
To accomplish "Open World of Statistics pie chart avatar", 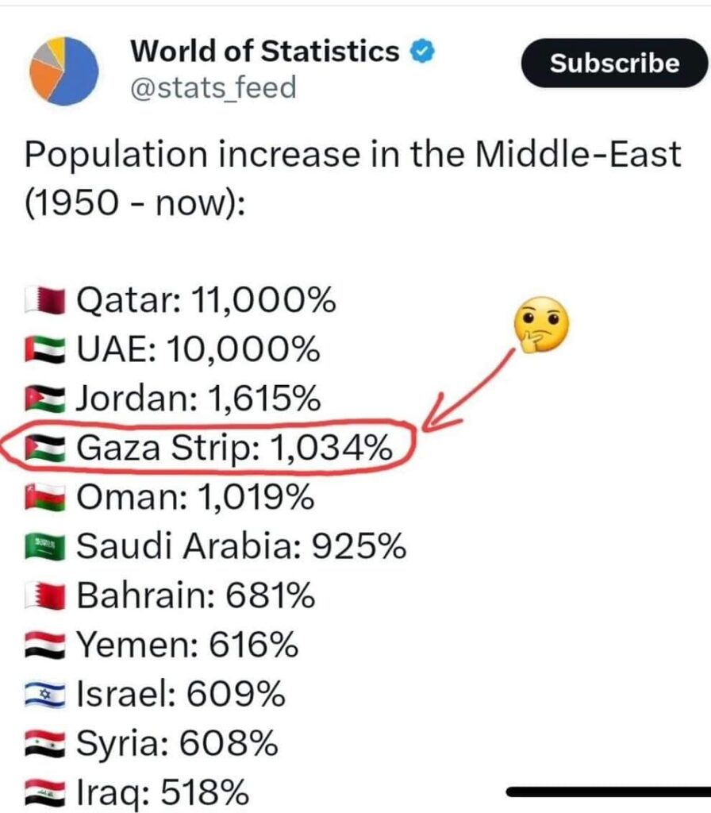I will (63, 71).
